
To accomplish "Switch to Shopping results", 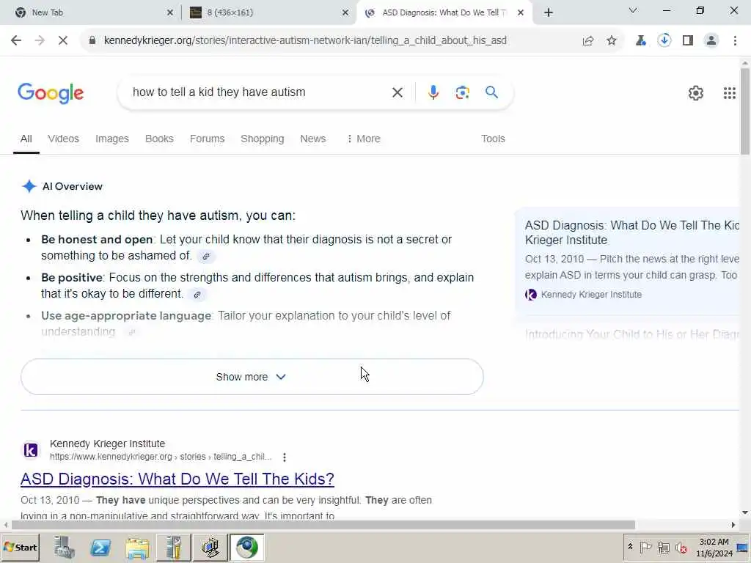I will pyautogui.click(x=263, y=139).
